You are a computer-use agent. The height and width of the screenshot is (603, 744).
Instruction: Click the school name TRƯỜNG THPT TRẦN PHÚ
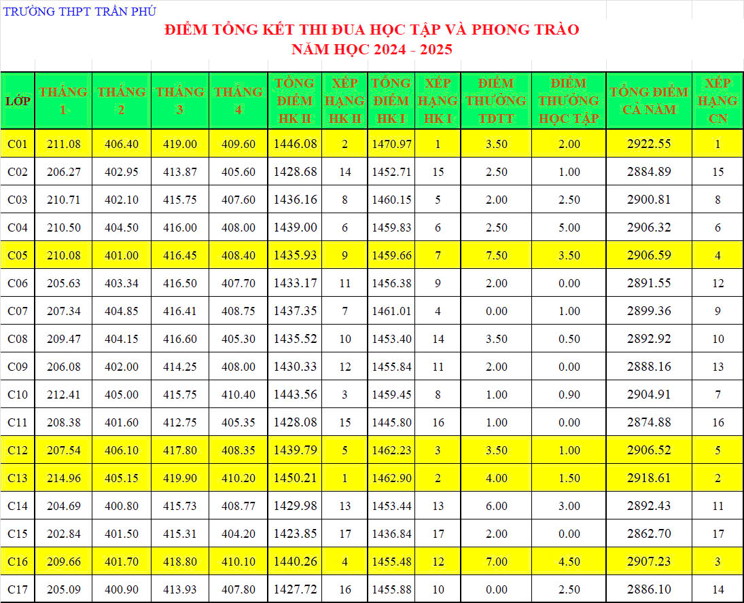tap(79, 11)
